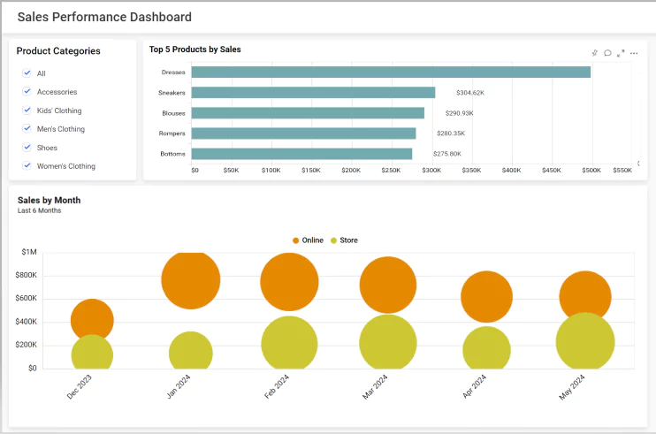This screenshot has width=656, height=434.
Task: Open comments on Top 5 Products chart
Action: click(x=607, y=53)
